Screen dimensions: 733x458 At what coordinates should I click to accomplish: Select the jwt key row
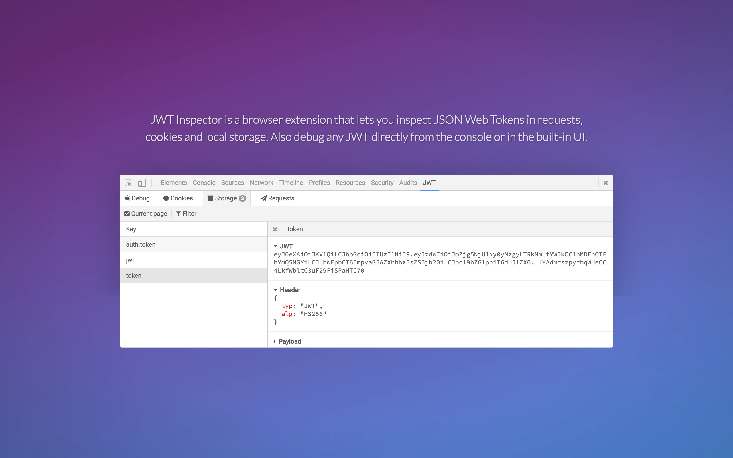(130, 260)
